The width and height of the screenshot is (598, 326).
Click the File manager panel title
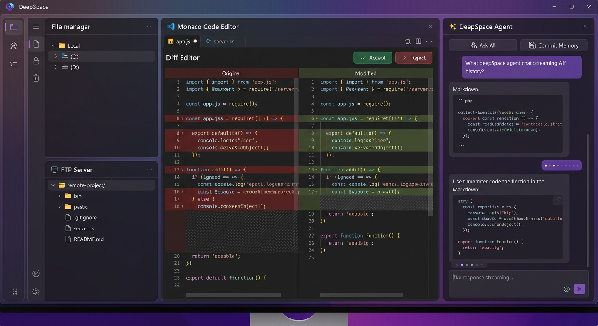[71, 27]
